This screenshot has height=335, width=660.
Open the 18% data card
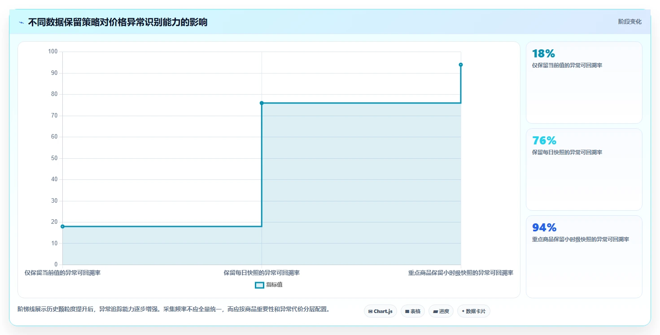pyautogui.click(x=584, y=83)
